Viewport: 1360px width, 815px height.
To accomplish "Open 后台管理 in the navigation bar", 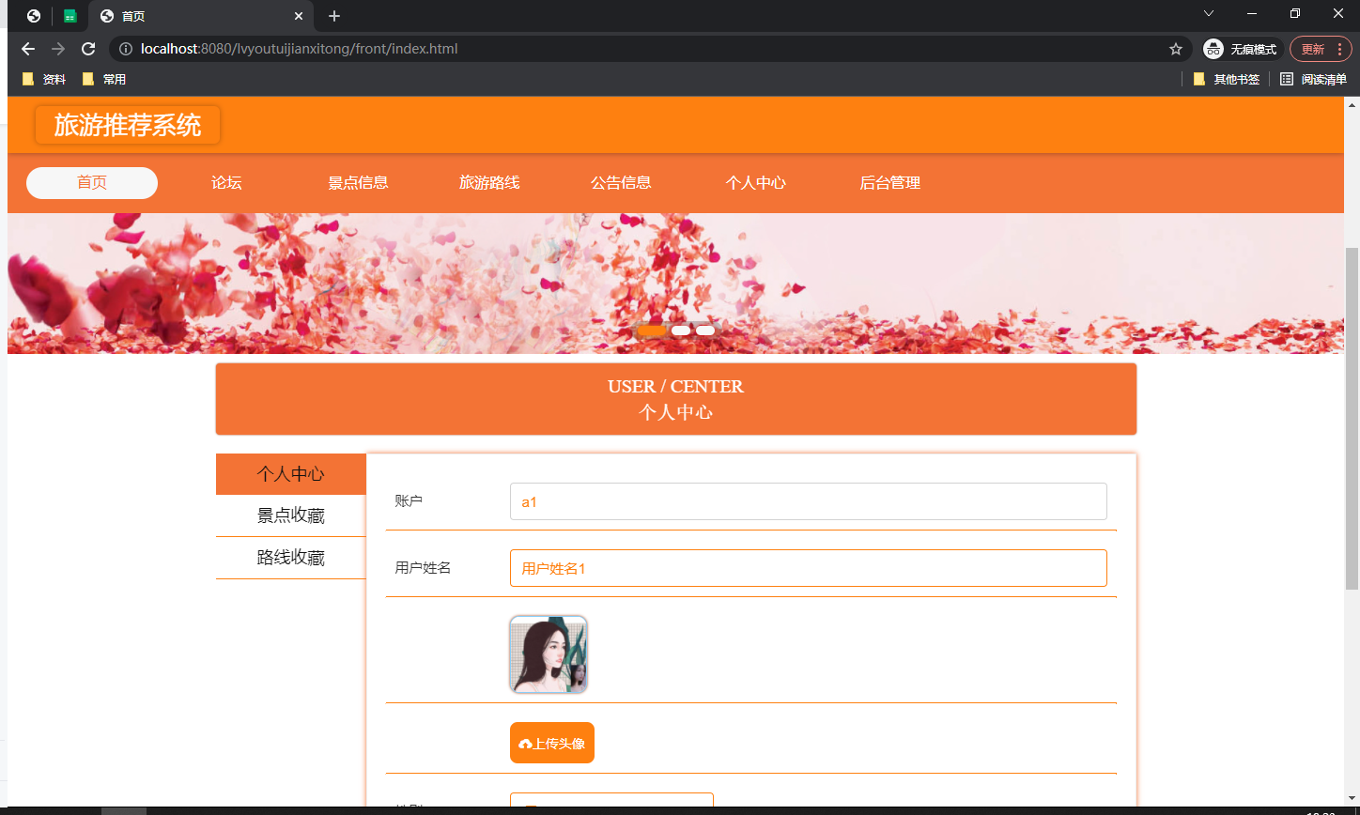I will 889,183.
